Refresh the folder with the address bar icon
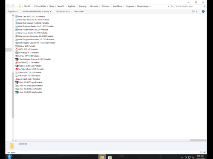Screen dimensions: 213x159 click(x=172, y=6)
